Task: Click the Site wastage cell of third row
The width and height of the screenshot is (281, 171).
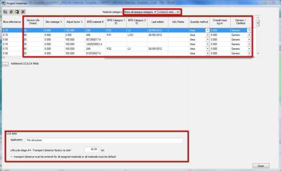Action: 54,39
